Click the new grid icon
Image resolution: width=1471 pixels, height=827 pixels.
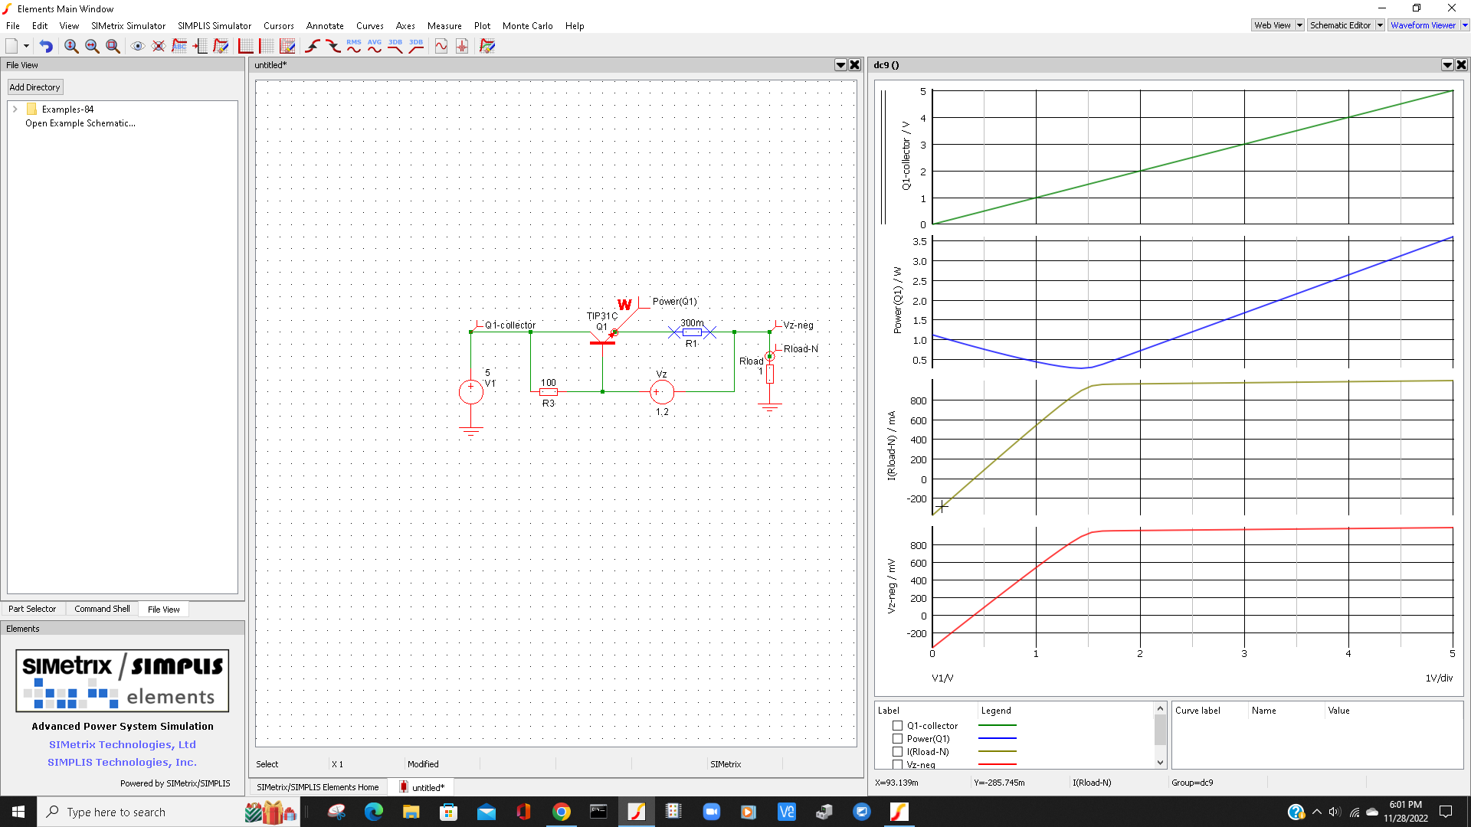pos(267,46)
